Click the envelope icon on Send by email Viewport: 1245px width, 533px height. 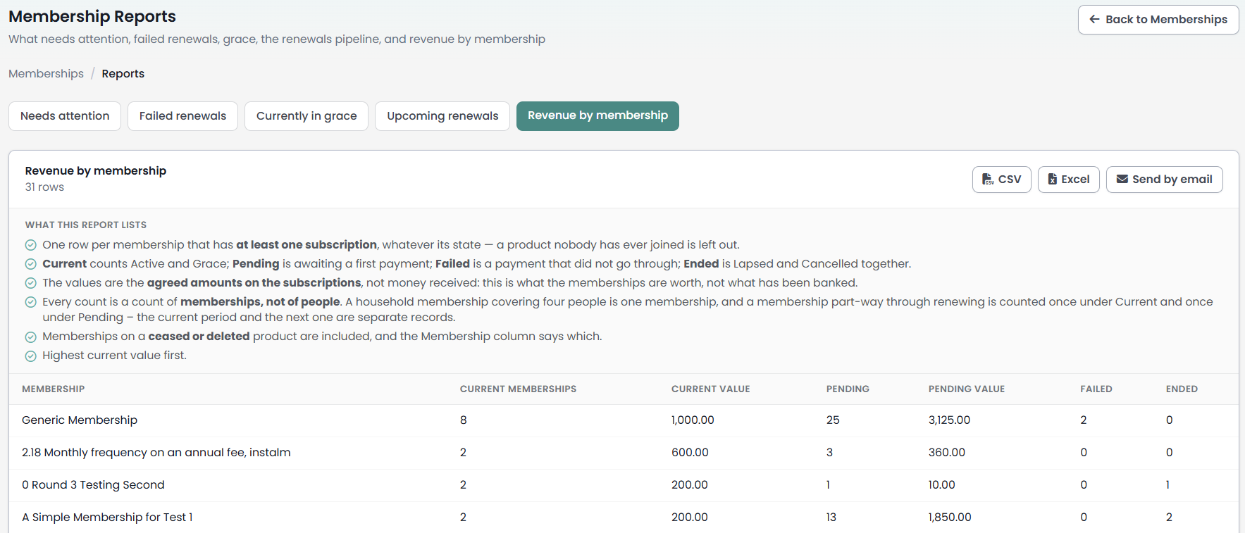1122,180
